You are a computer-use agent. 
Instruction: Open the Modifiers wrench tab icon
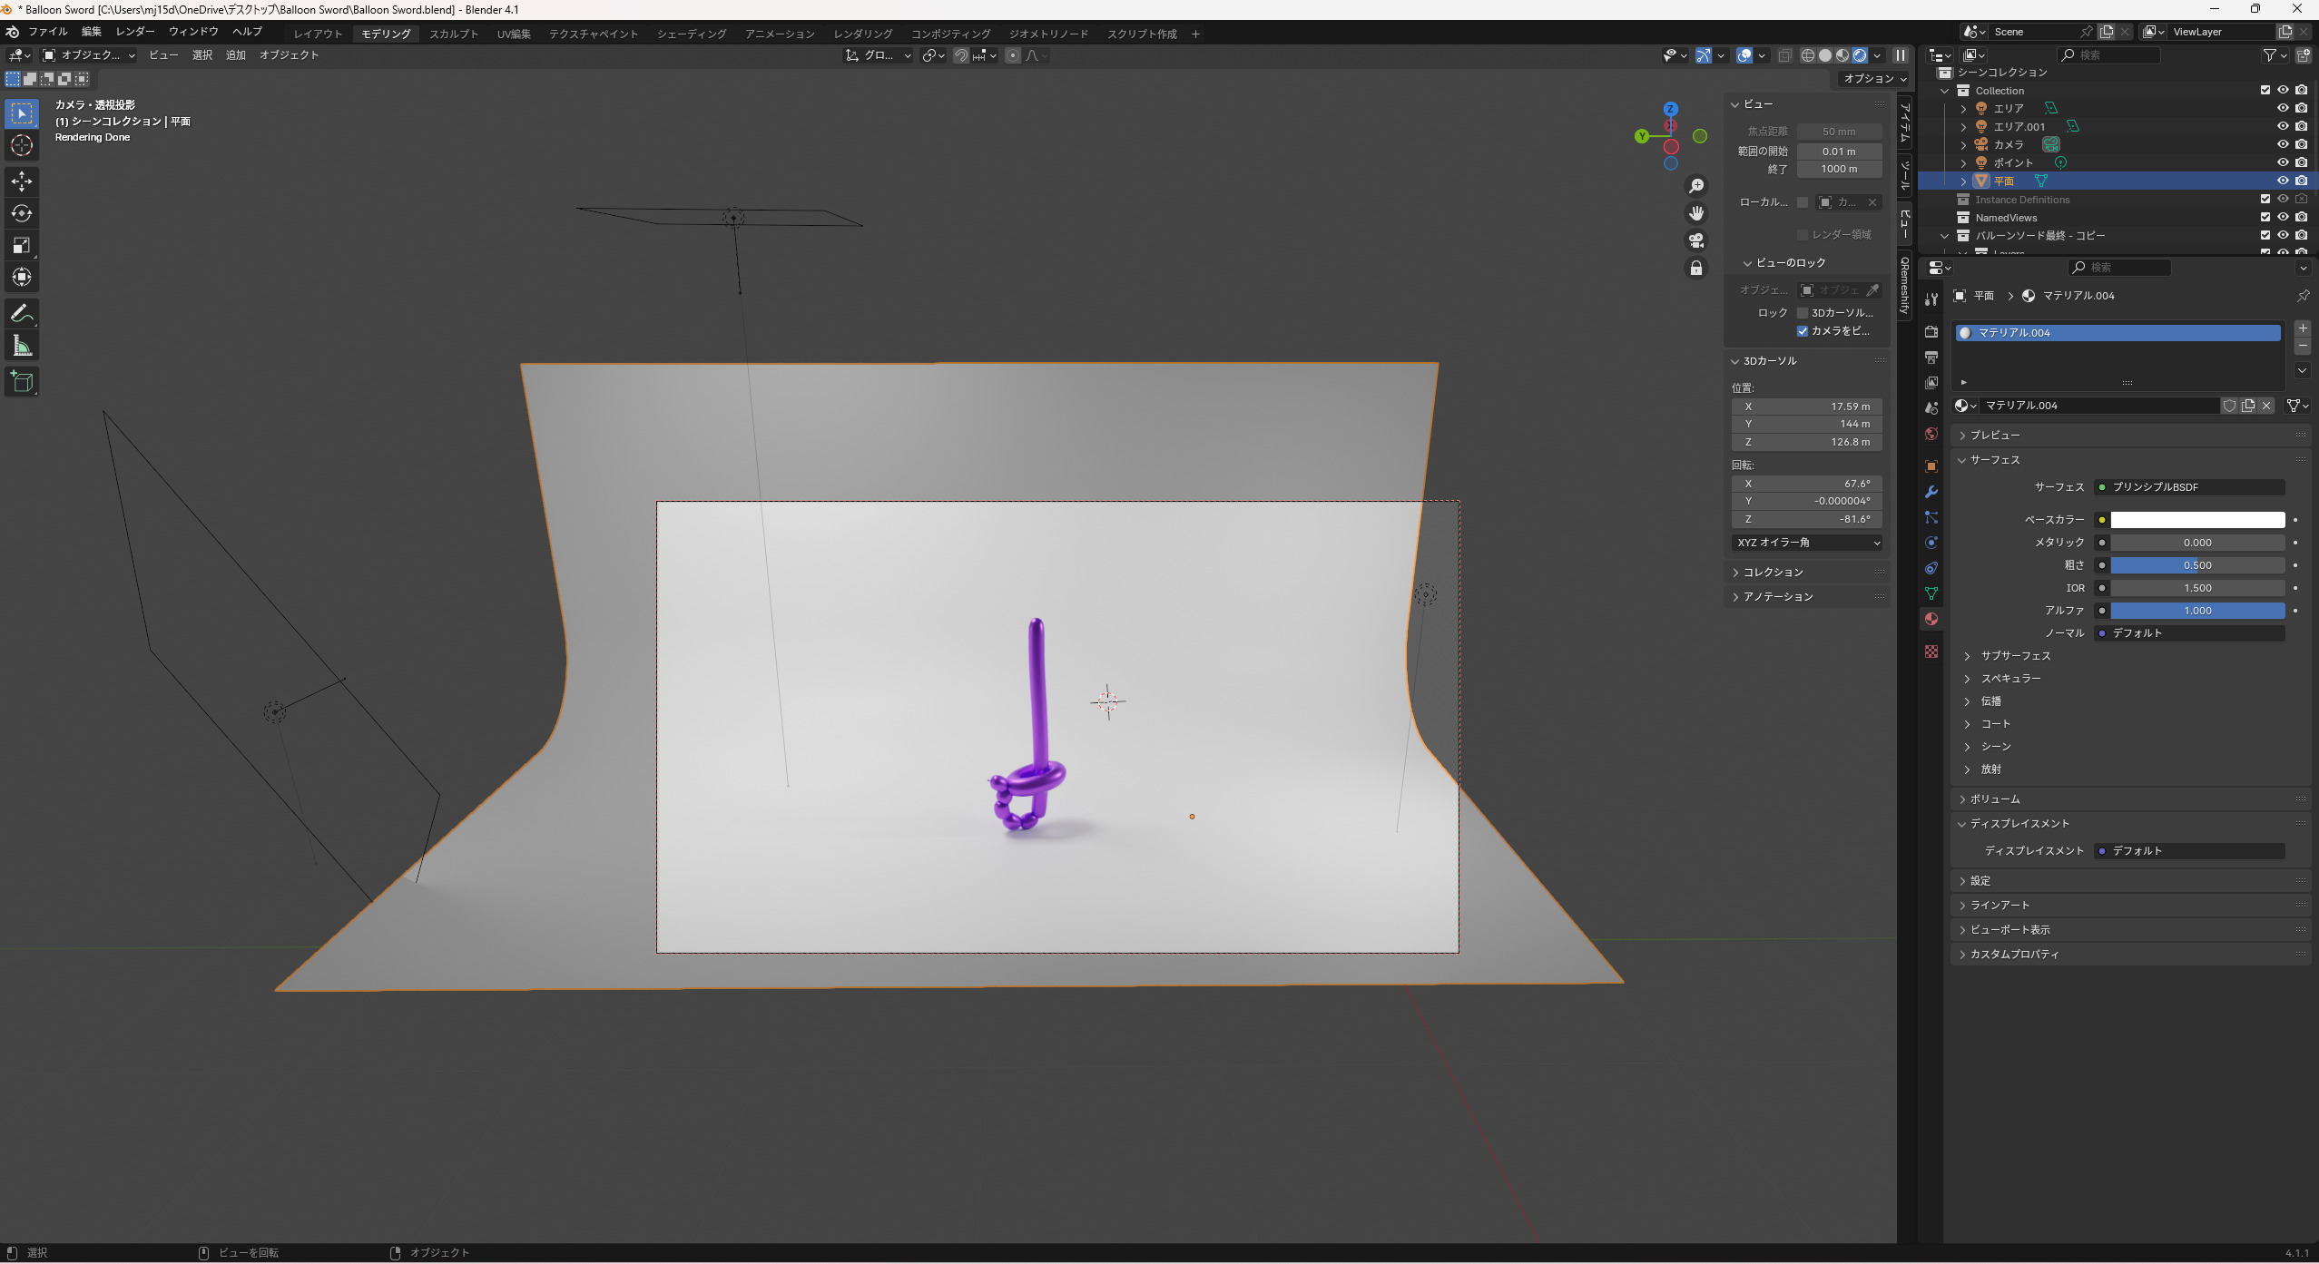pyautogui.click(x=1931, y=492)
